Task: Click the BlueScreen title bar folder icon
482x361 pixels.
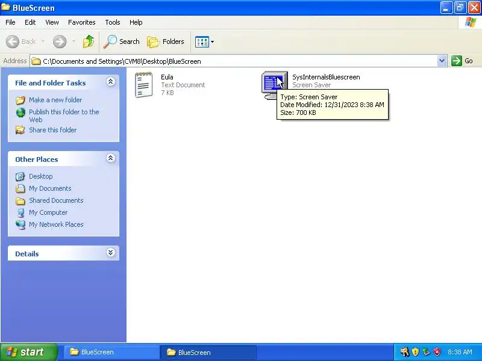Action: tap(5, 7)
